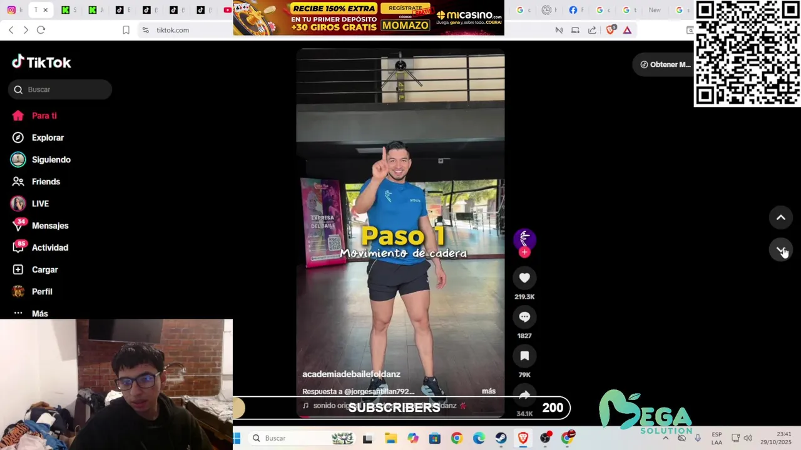Image resolution: width=801 pixels, height=450 pixels.
Task: Click the browser forward arrow
Action: 26,30
